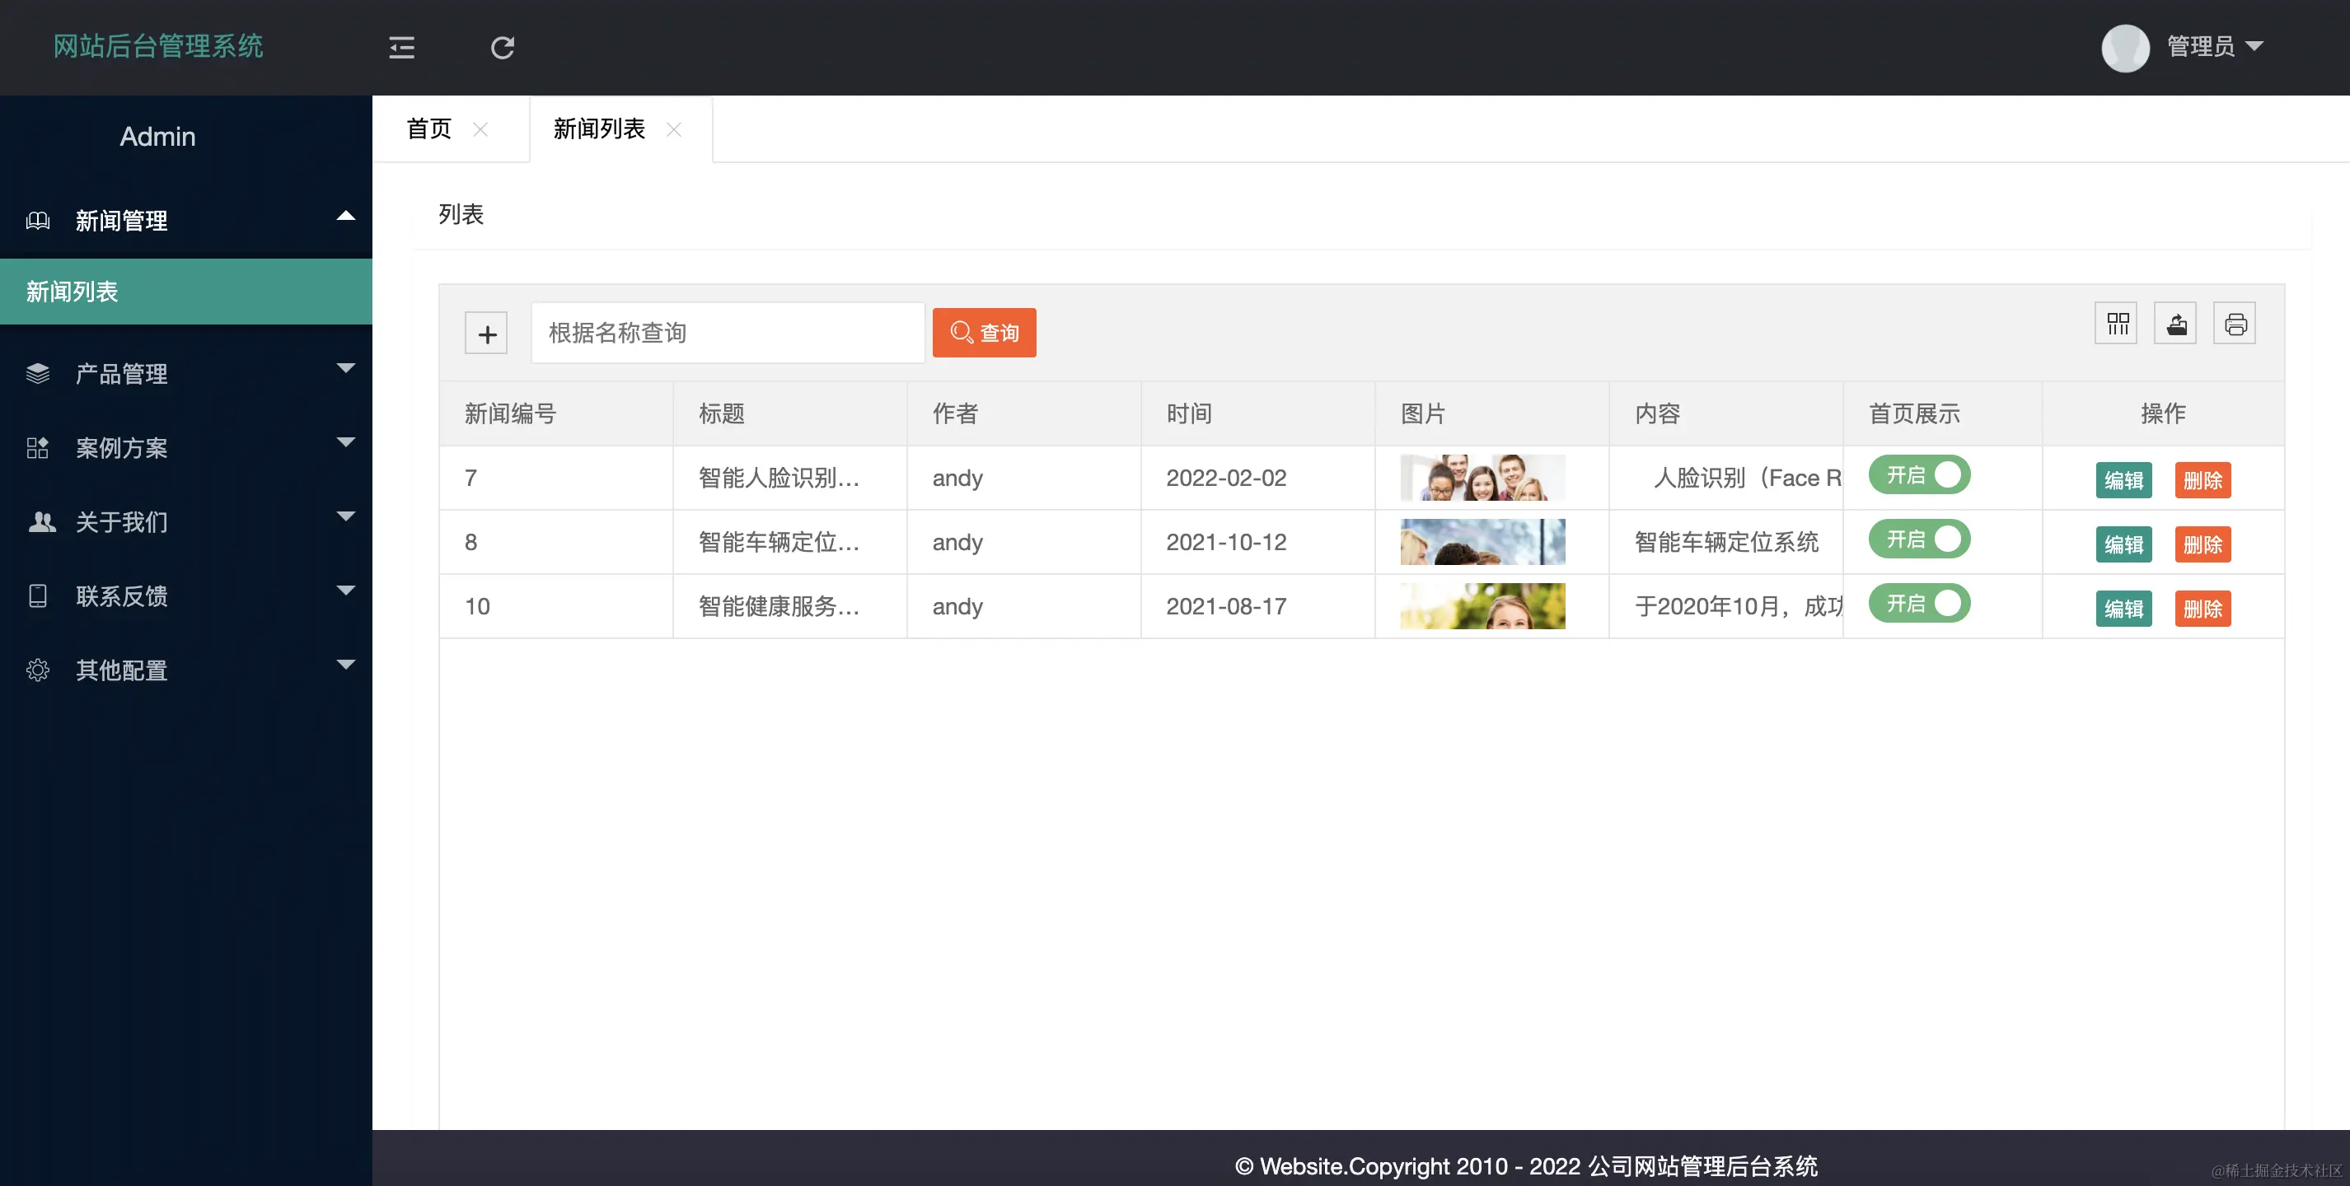Image resolution: width=2350 pixels, height=1186 pixels.
Task: Switch to the 首页 tab
Action: pyautogui.click(x=428, y=128)
